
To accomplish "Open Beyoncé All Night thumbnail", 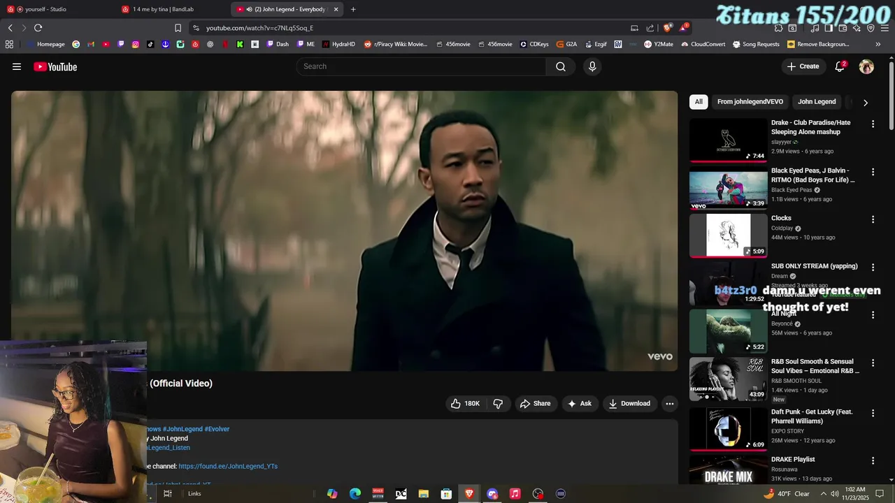I will coord(728,331).
